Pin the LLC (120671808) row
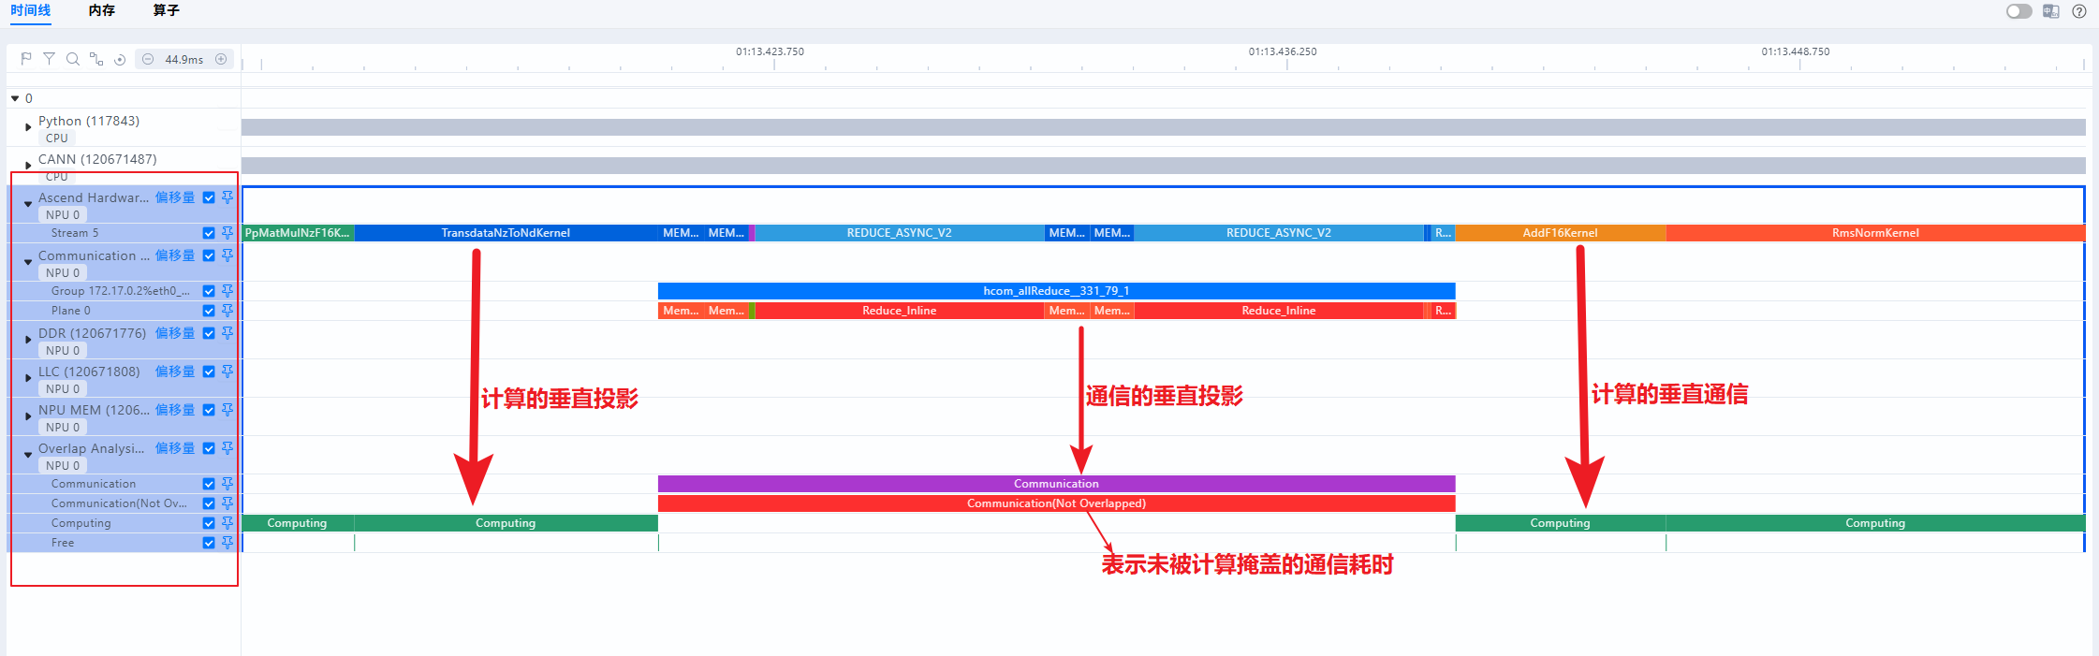 (x=228, y=372)
